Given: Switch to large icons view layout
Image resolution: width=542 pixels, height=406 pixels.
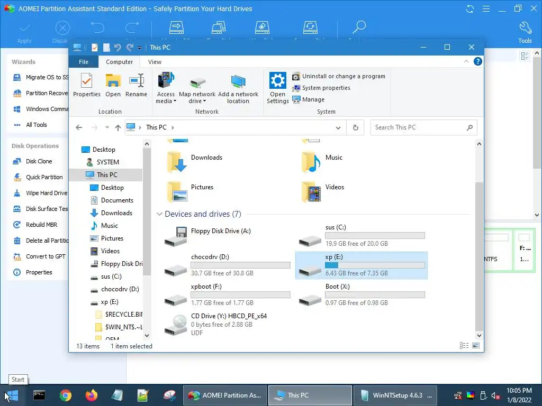Looking at the screenshot, I should 476,346.
